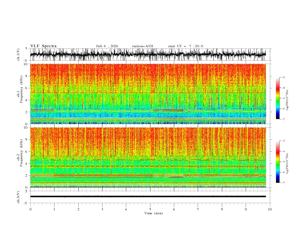Click the ch.1 "Frequency (kHz)" axis label
Viewport: 304px width, 235px height.
click(x=21, y=89)
